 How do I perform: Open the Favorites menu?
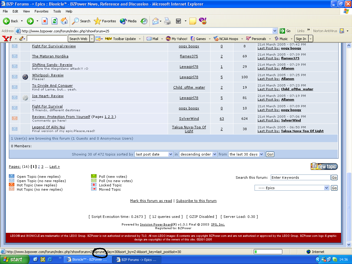[x=41, y=11]
